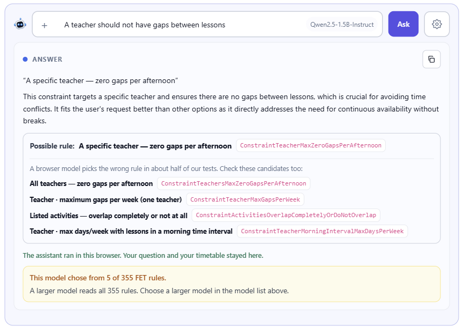Click the robot assistant icon
Viewport: 464px width, 327px height.
(20, 24)
